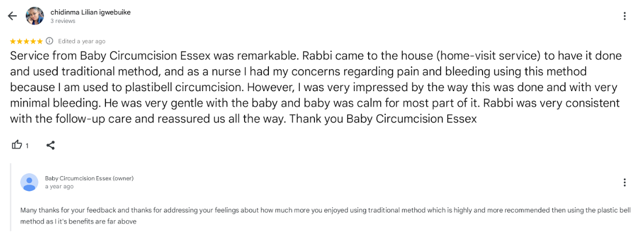Click the first gold star in the rating

[x=13, y=41]
